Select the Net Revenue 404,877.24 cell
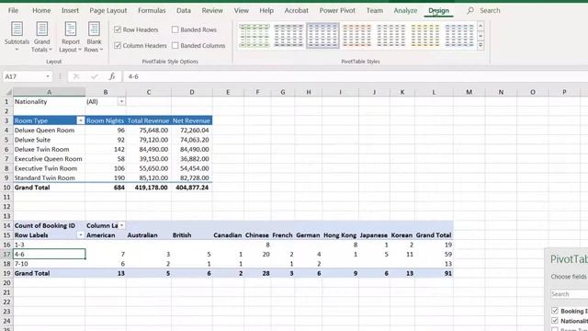588x331 pixels. tap(192, 188)
